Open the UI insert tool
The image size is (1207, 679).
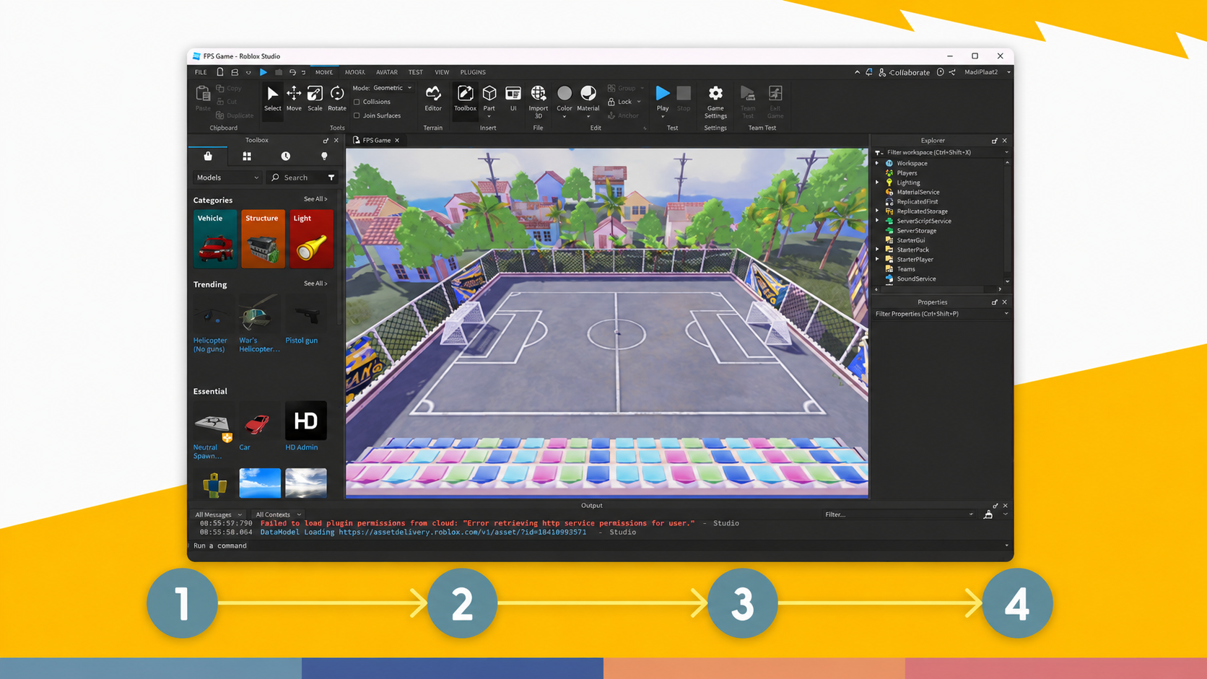pyautogui.click(x=513, y=99)
